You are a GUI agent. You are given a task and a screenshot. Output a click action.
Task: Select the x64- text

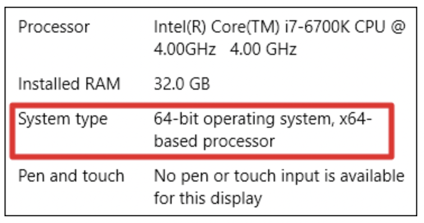(x=356, y=119)
